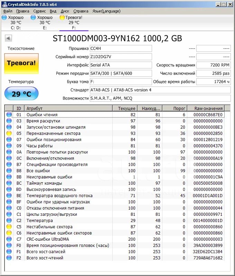The height and width of the screenshot is (276, 235).
Task: Click the total hours field 17264 ч
Action: pos(213,82)
